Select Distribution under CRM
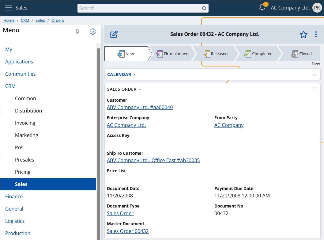The width and height of the screenshot is (324, 240). 28,111
